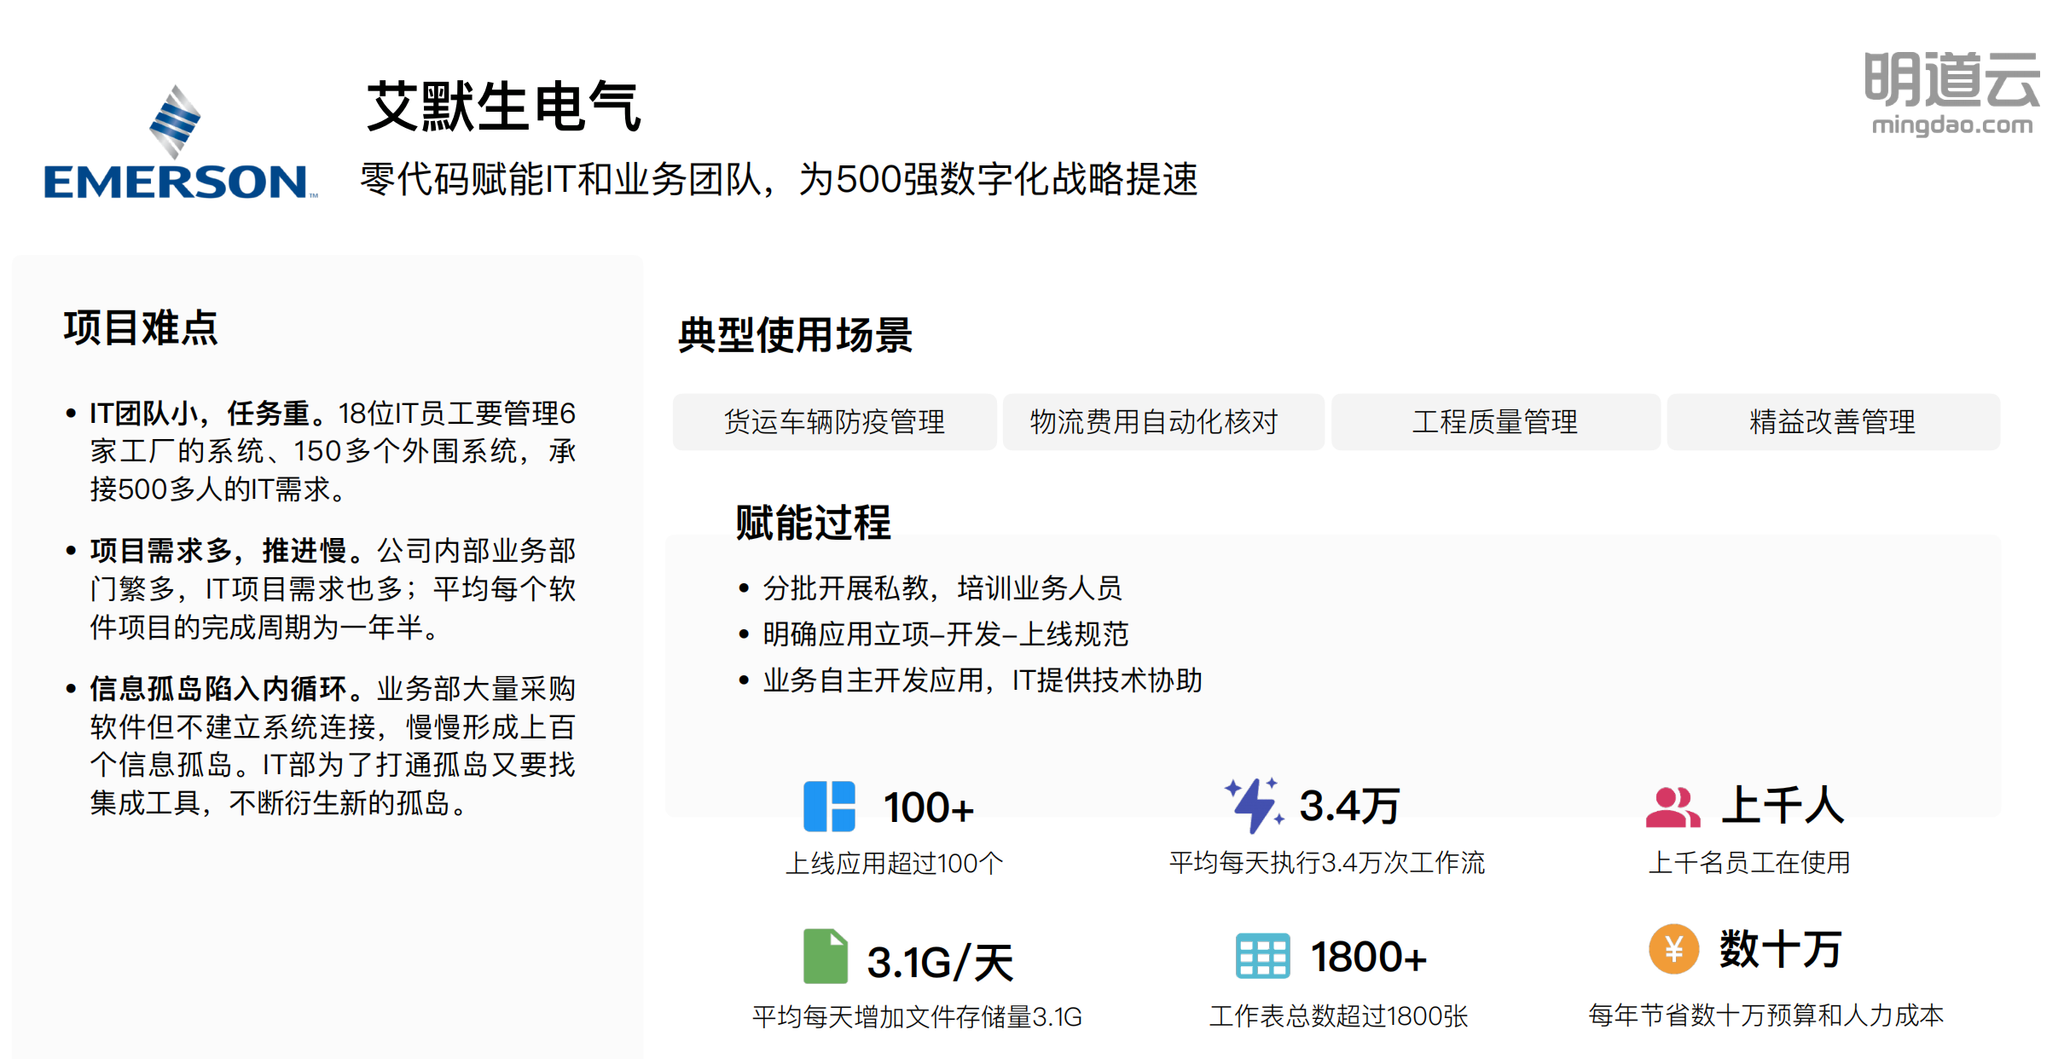
Task: Click the pink users icon
Action: pos(1672,807)
